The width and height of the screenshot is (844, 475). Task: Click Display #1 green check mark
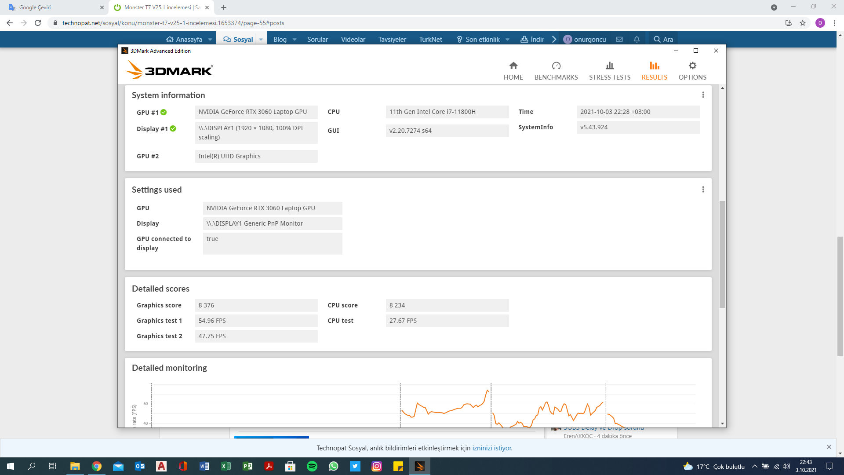tap(173, 128)
